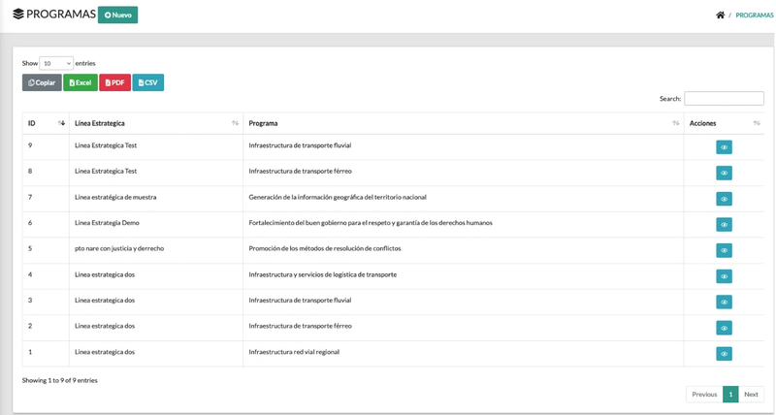This screenshot has height=415, width=776.
Task: Download table as CSV
Action: (x=147, y=82)
